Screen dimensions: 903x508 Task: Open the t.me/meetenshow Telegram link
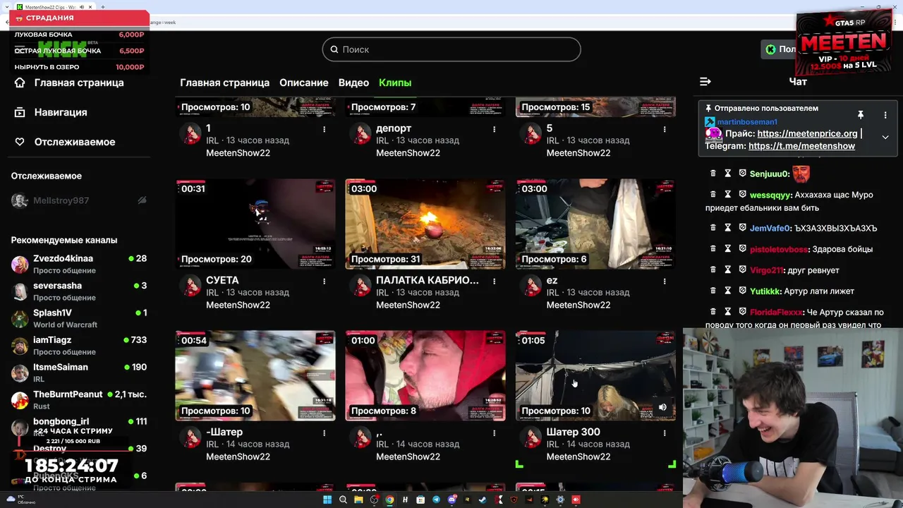pos(801,146)
